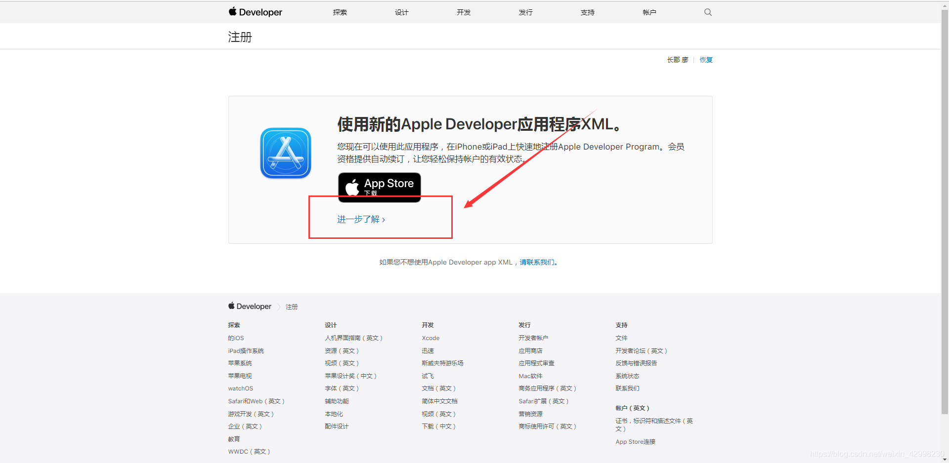Open footer link 游戏开发（英文）
The image size is (949, 463).
click(x=251, y=414)
